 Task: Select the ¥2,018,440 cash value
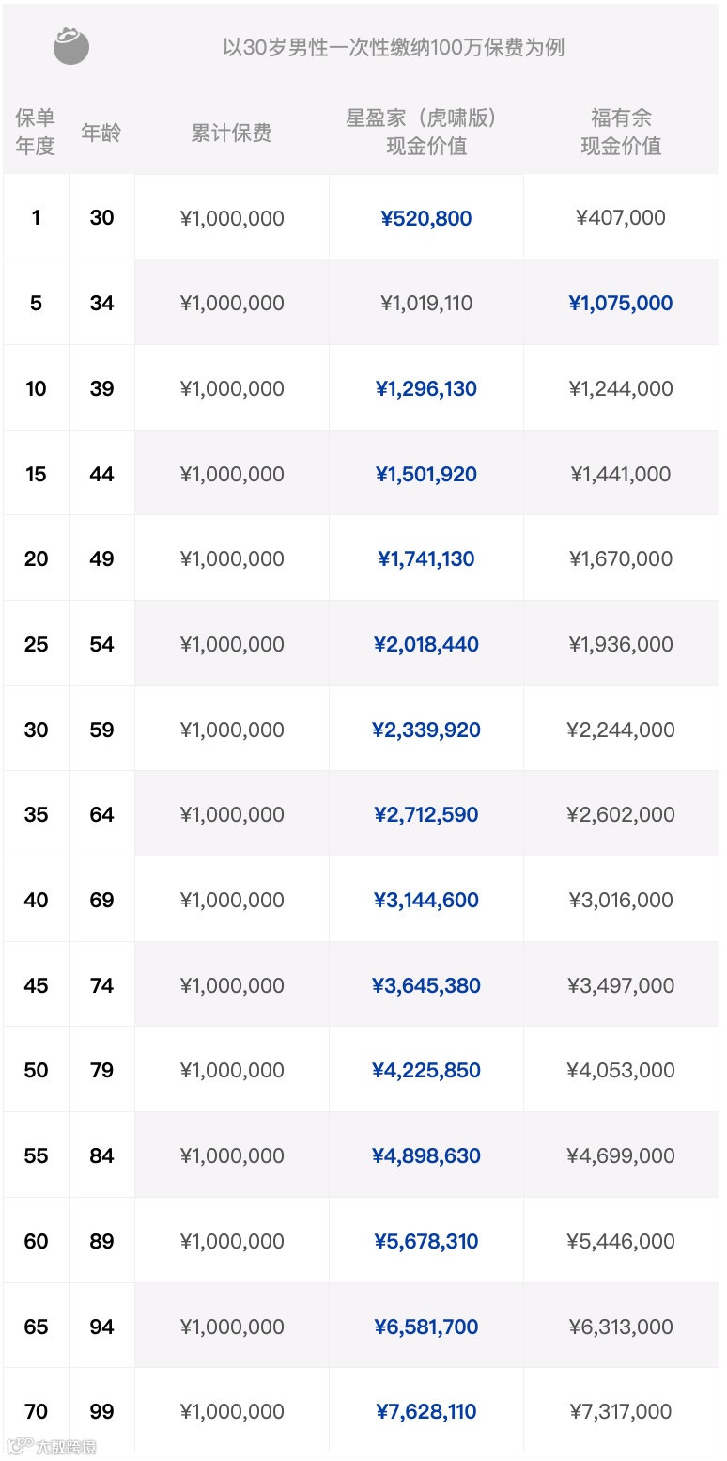tap(426, 644)
